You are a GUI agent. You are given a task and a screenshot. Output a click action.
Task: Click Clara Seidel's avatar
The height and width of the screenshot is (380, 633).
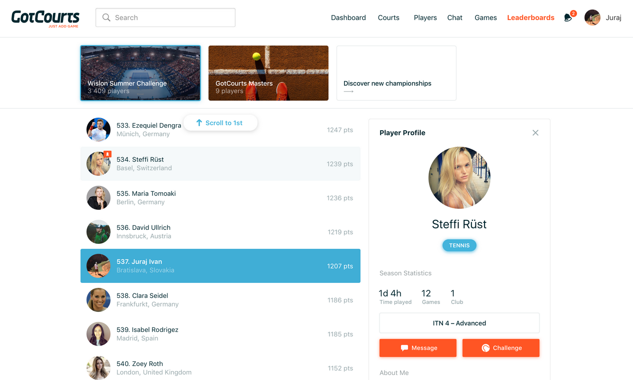tap(98, 300)
